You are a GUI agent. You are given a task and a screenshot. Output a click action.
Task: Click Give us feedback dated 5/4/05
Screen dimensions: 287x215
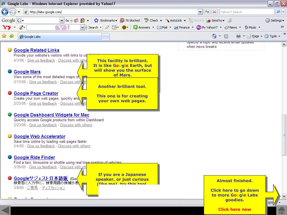pyautogui.click(x=41, y=146)
